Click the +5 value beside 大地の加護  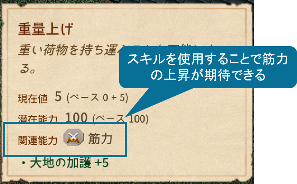tap(102, 163)
